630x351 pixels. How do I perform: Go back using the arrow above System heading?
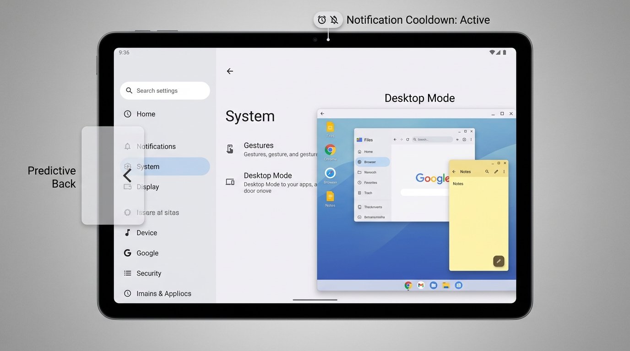point(230,71)
